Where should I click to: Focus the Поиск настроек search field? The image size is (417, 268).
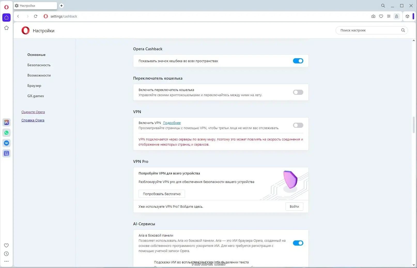372,30
